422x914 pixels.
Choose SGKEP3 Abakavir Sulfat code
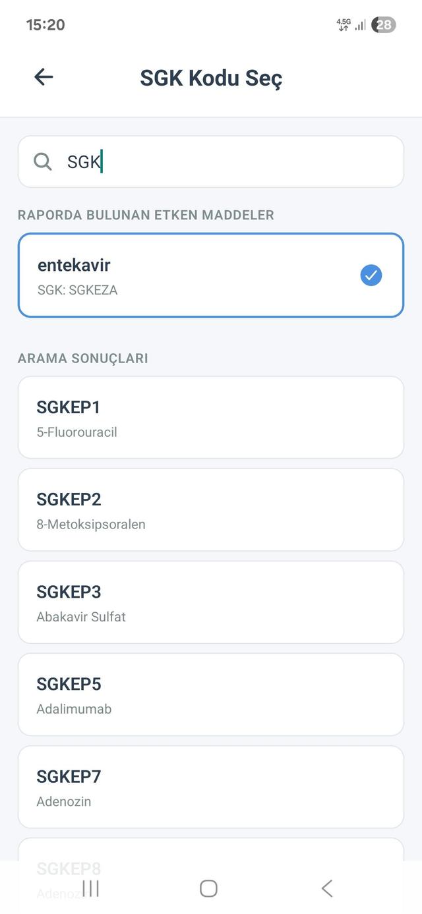pyautogui.click(x=210, y=602)
